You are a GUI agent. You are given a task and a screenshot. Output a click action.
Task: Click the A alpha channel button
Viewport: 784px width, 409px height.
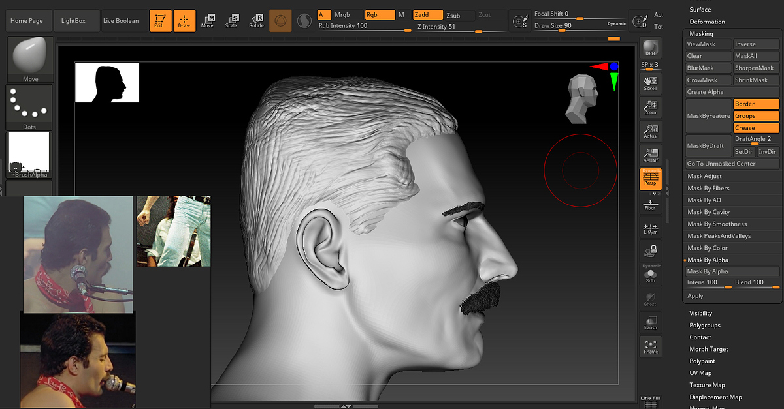pos(324,14)
